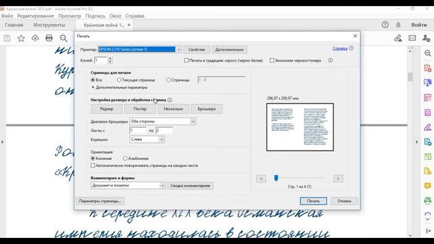Open the Просмотр menu

[x=70, y=16]
